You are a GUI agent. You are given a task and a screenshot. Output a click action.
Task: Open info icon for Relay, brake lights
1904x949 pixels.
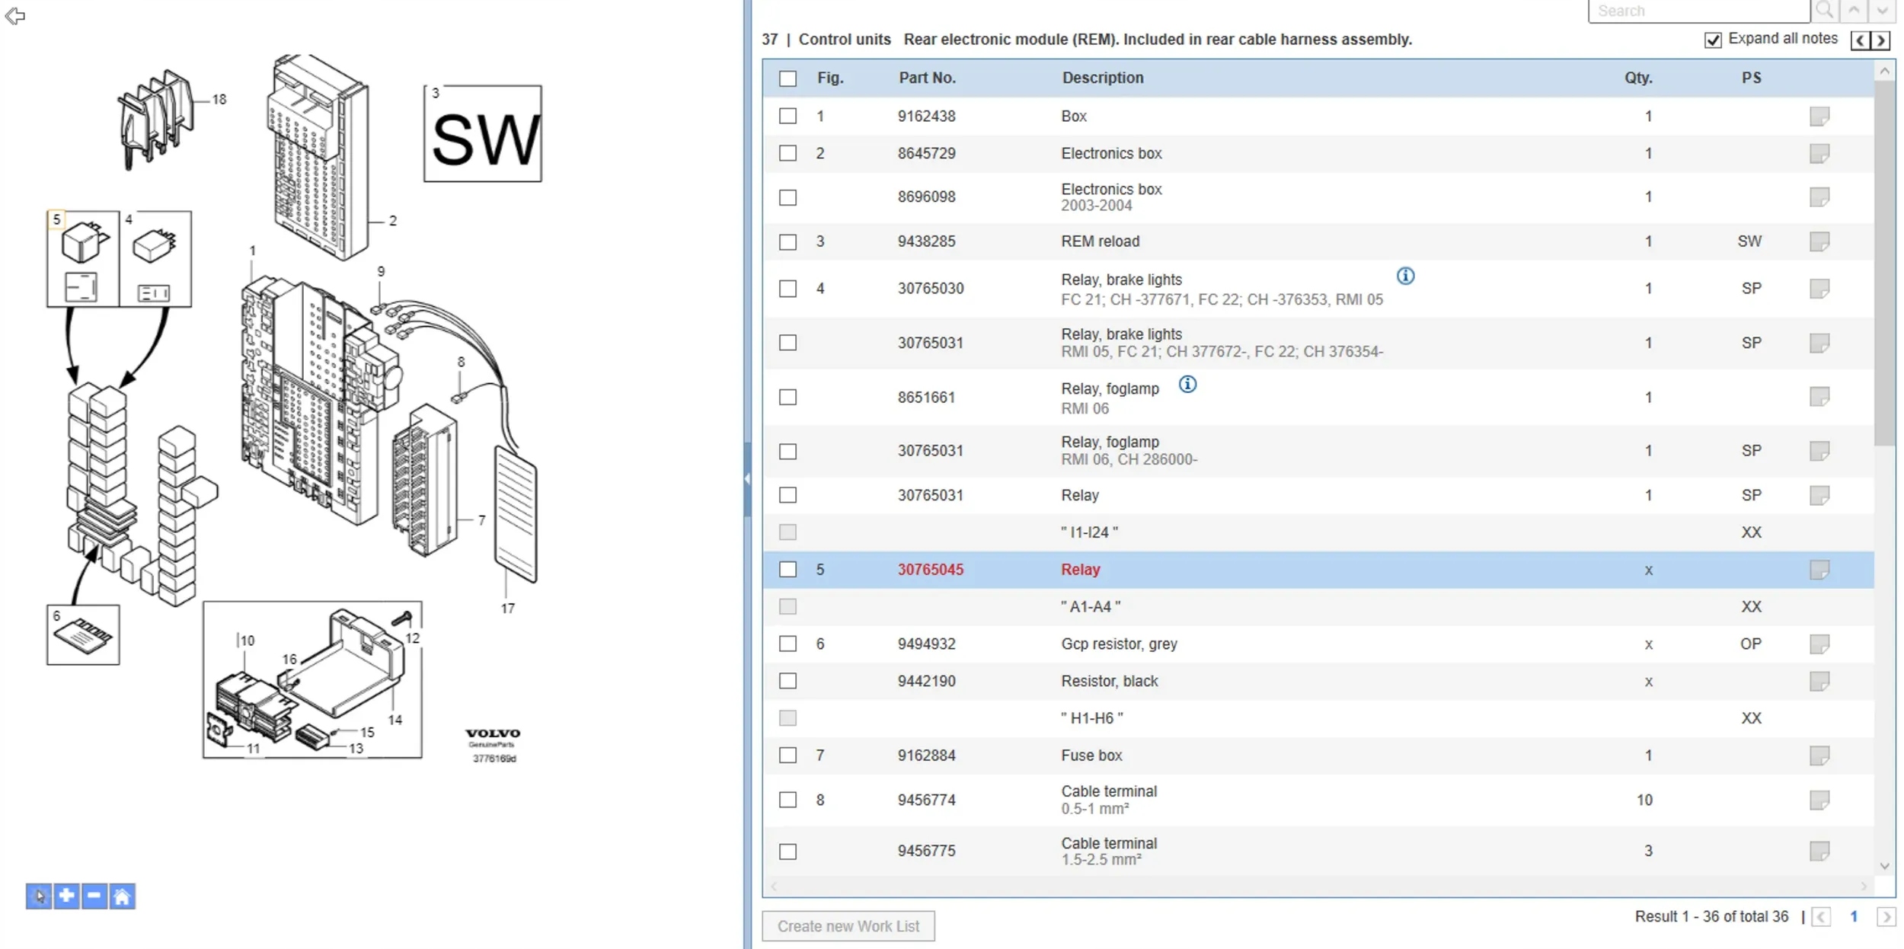(x=1405, y=276)
